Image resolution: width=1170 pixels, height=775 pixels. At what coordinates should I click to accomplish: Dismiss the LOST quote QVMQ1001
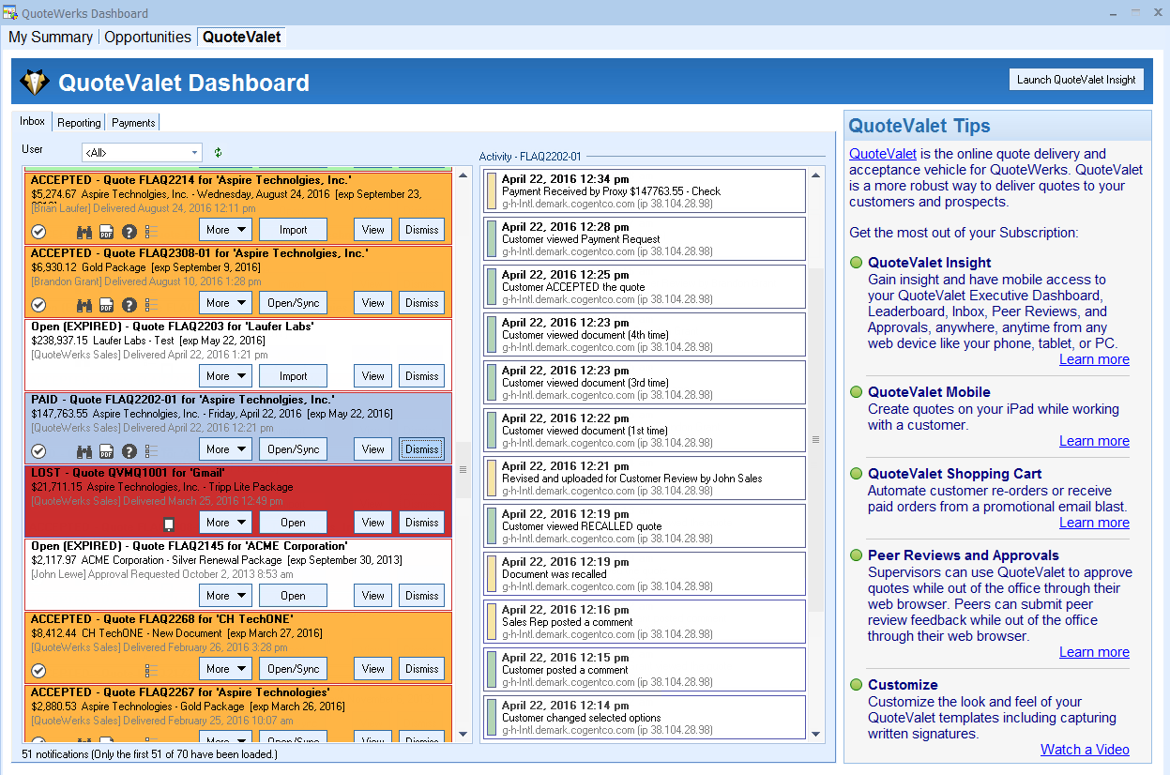[421, 522]
